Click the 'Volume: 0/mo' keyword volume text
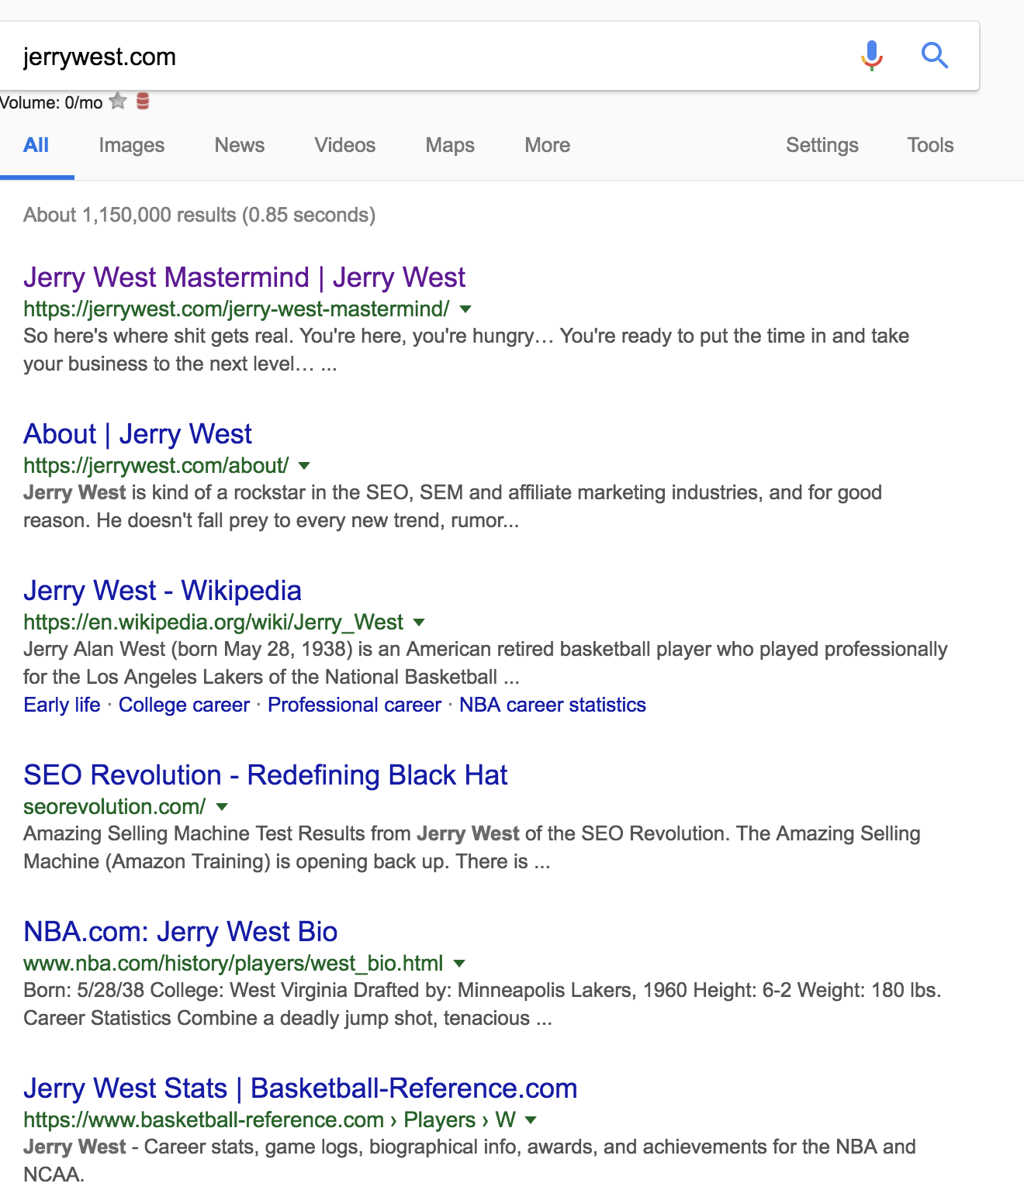The height and width of the screenshot is (1197, 1024). coord(51,102)
